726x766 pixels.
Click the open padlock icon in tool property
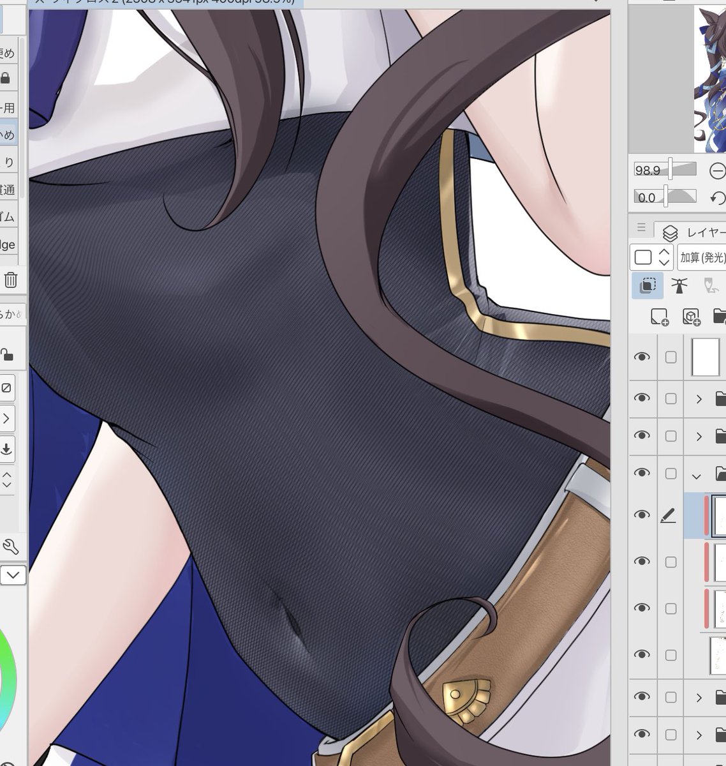6,355
